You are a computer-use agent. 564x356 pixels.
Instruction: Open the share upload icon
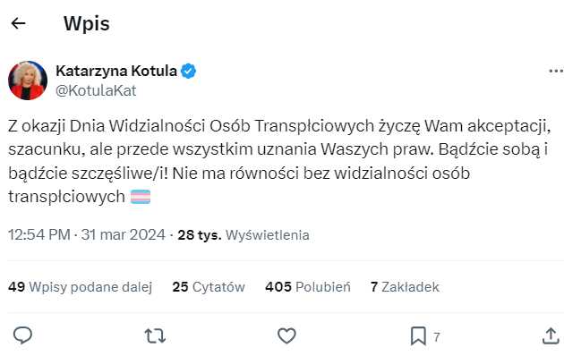[551, 336]
